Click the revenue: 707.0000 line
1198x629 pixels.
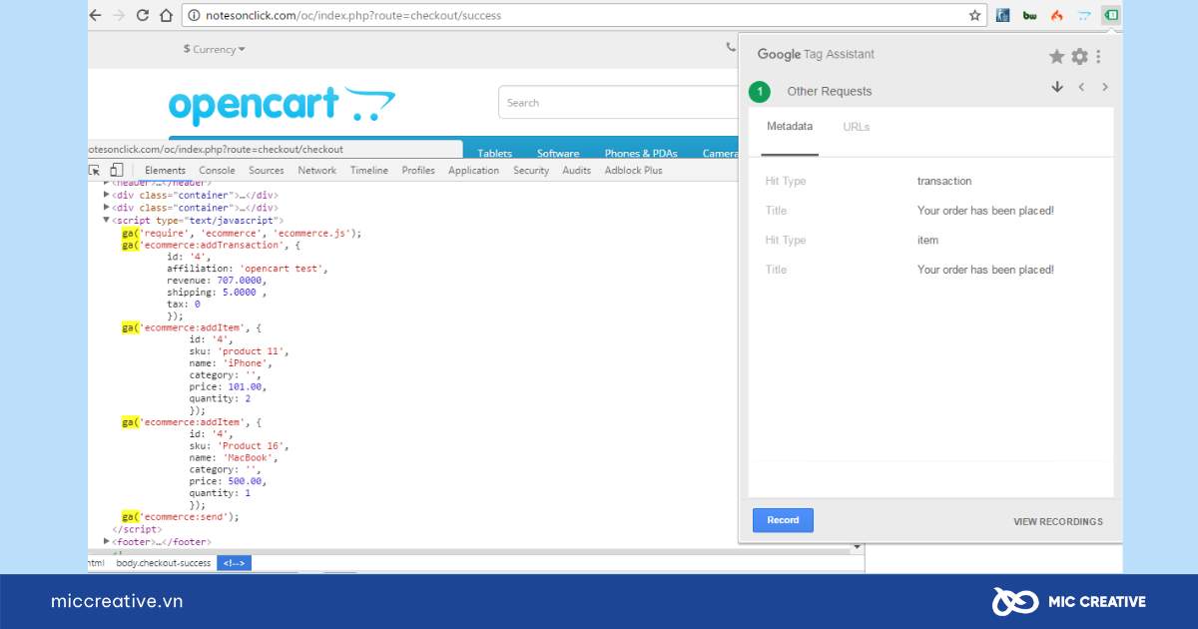pos(217,281)
